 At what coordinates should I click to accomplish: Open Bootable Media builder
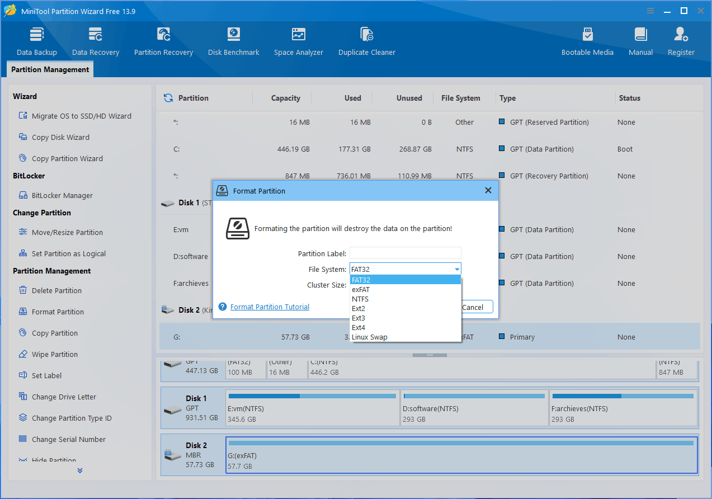pos(587,41)
